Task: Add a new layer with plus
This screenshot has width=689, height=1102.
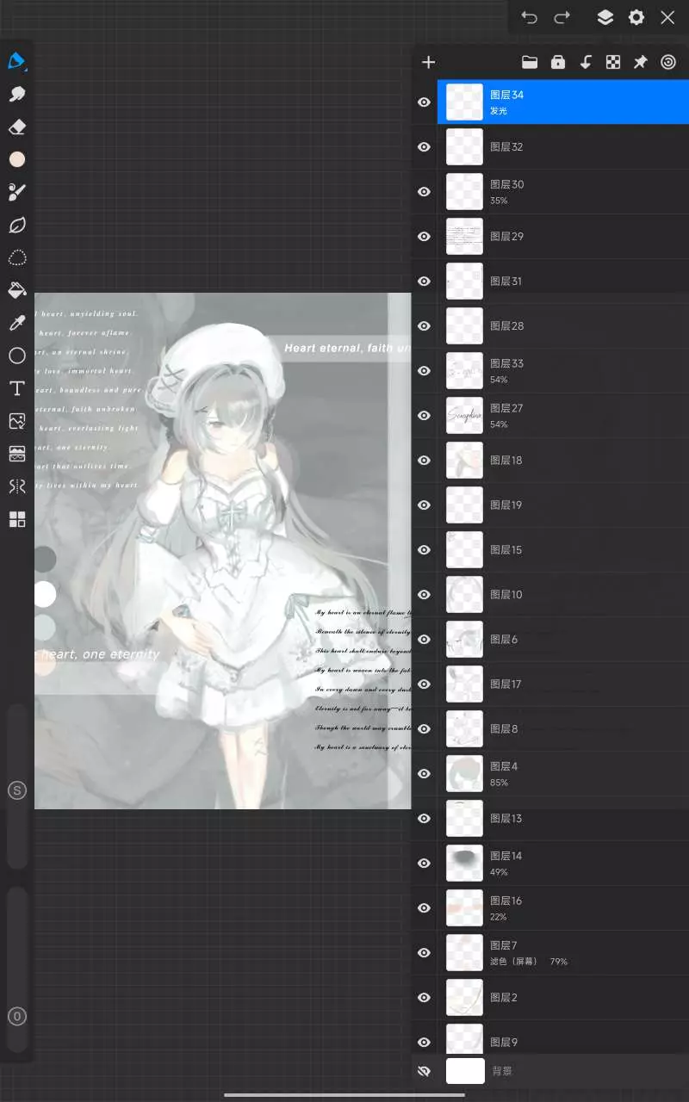Action: click(429, 62)
